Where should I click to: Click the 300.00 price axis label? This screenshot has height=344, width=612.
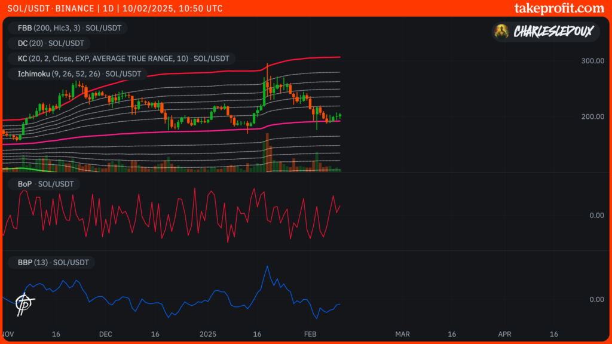click(x=592, y=61)
